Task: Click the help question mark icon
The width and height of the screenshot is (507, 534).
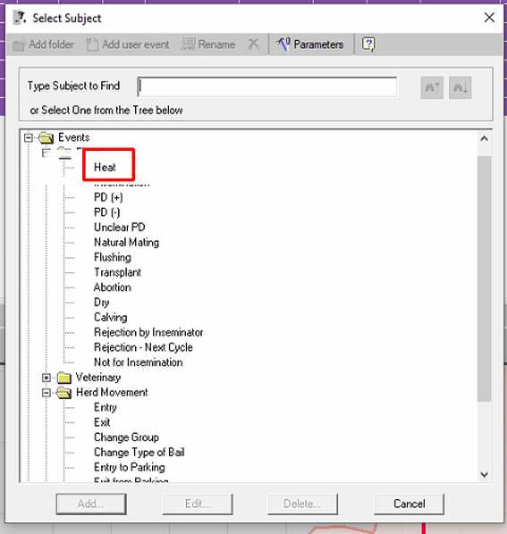Action: pos(368,45)
